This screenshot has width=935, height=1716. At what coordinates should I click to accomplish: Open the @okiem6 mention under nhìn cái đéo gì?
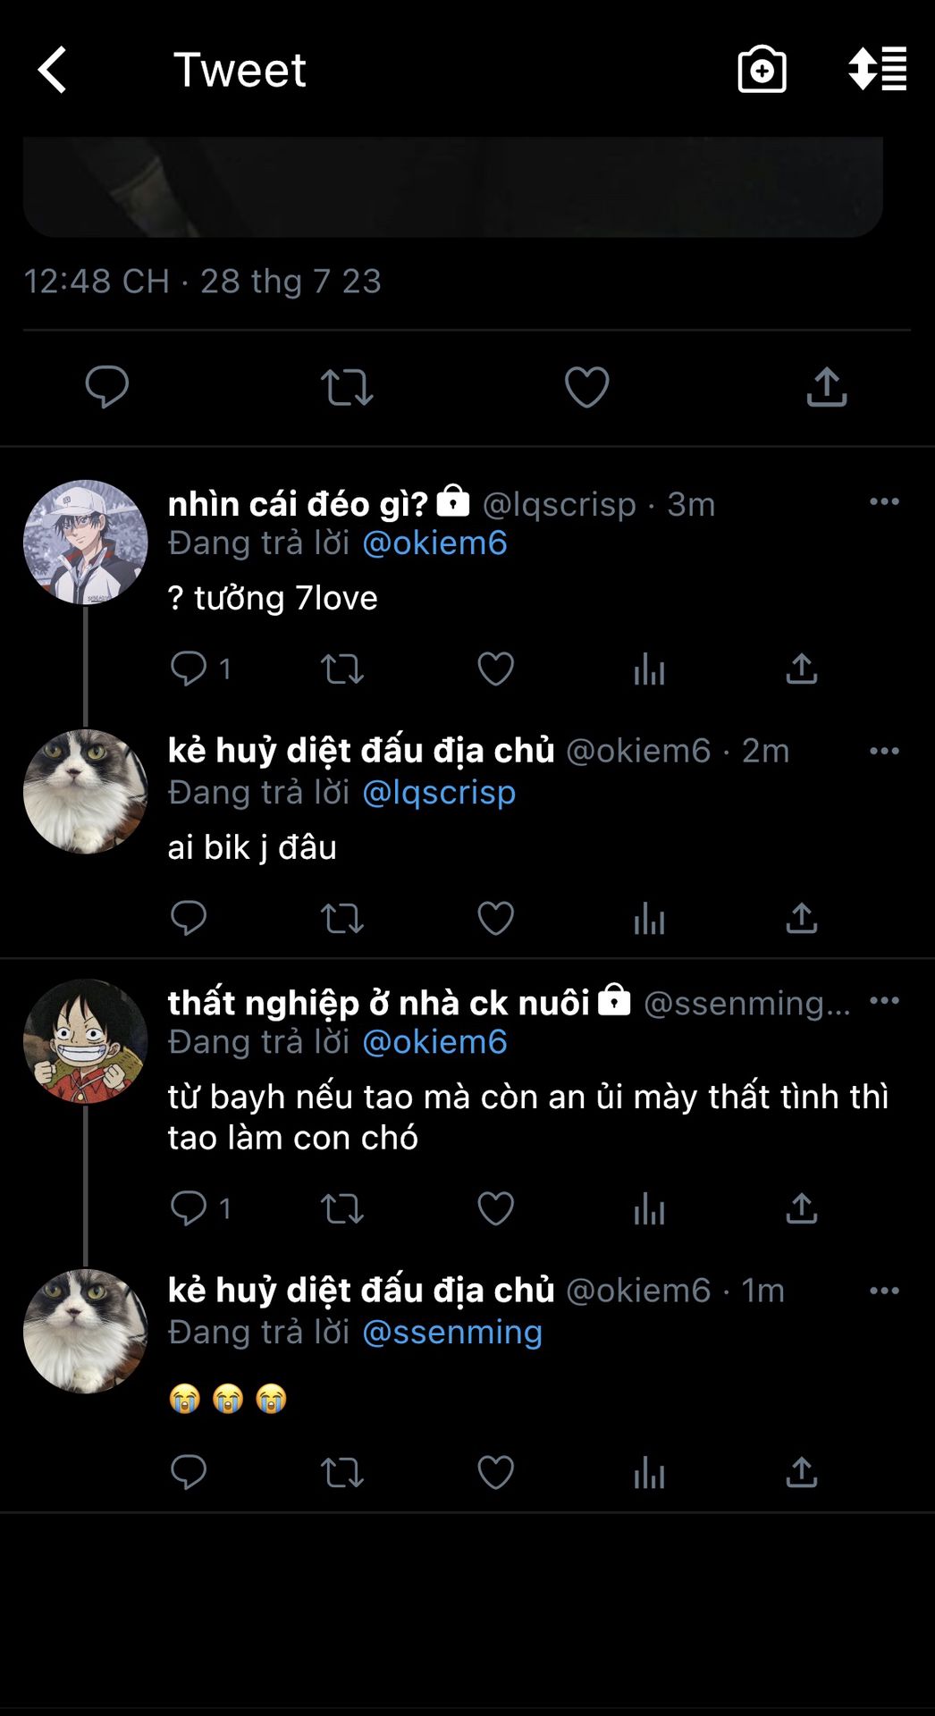click(x=434, y=543)
